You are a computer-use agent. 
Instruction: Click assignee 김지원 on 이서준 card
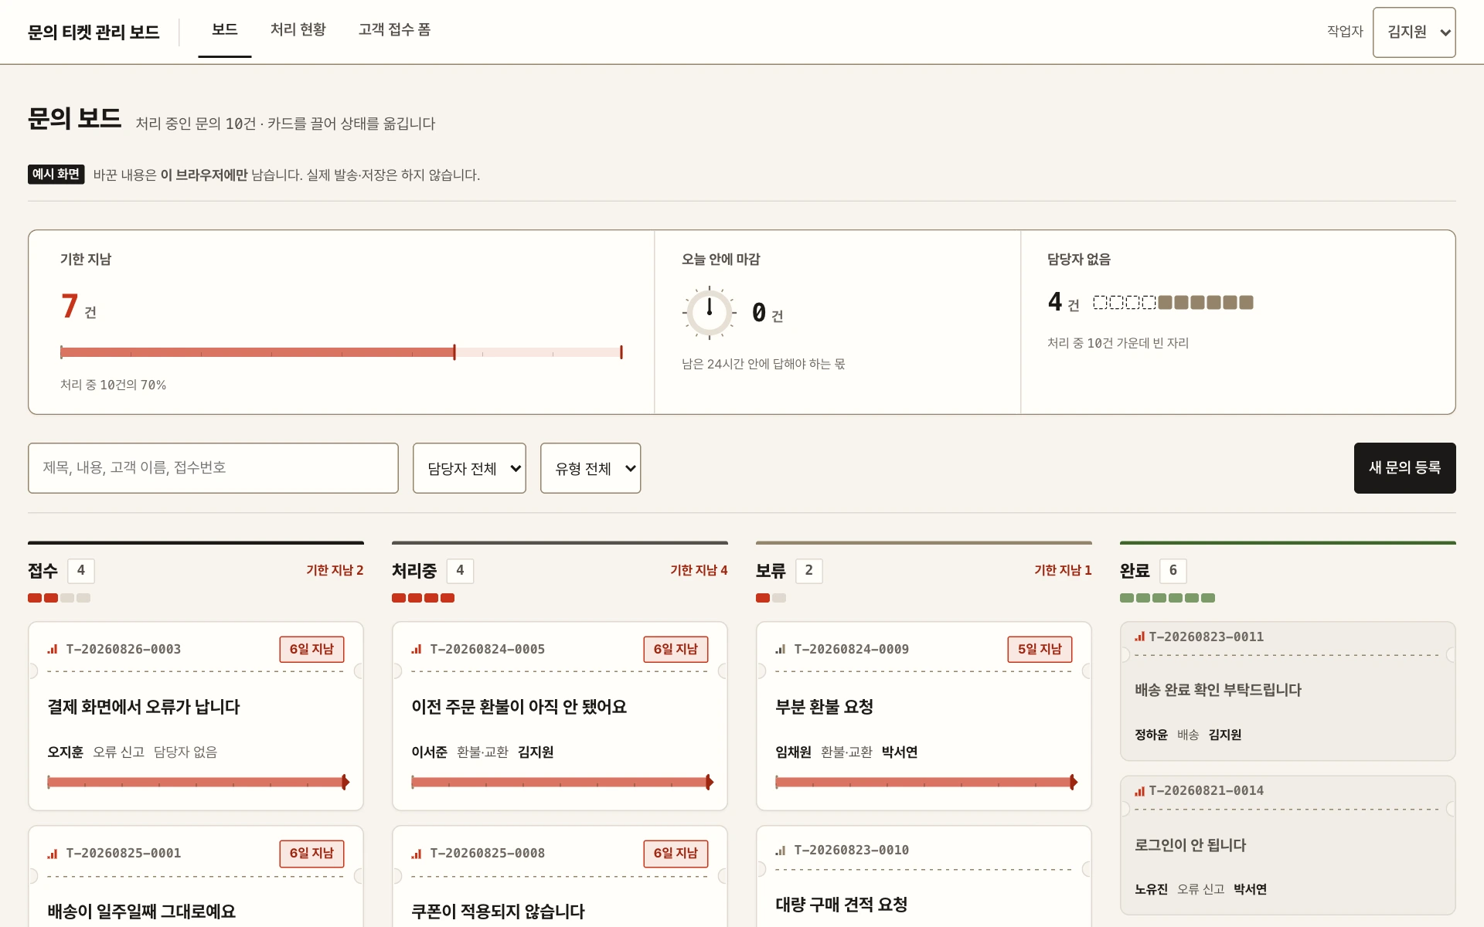pos(536,752)
